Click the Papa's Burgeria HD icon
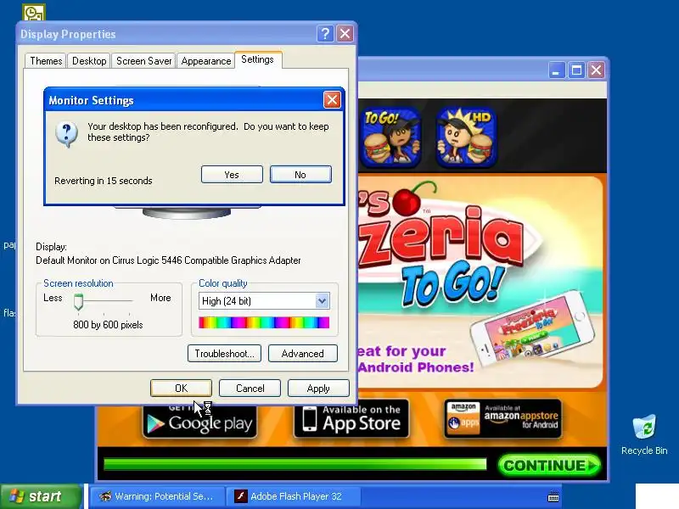The width and height of the screenshot is (679, 509). click(466, 137)
